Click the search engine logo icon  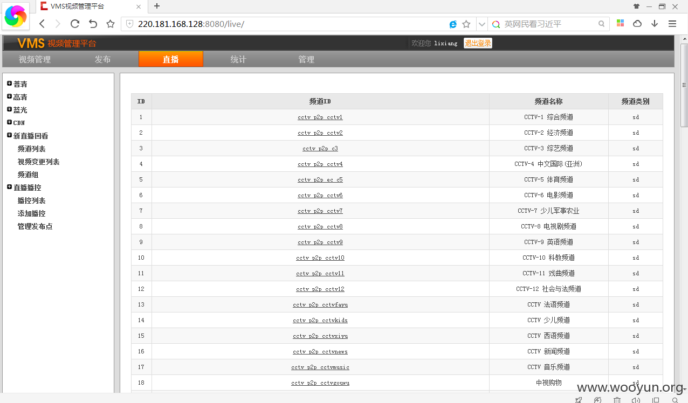(496, 24)
